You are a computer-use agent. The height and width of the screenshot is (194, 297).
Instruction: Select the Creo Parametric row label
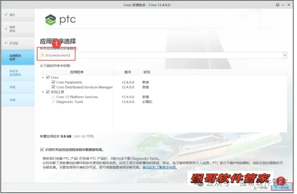pos(69,82)
